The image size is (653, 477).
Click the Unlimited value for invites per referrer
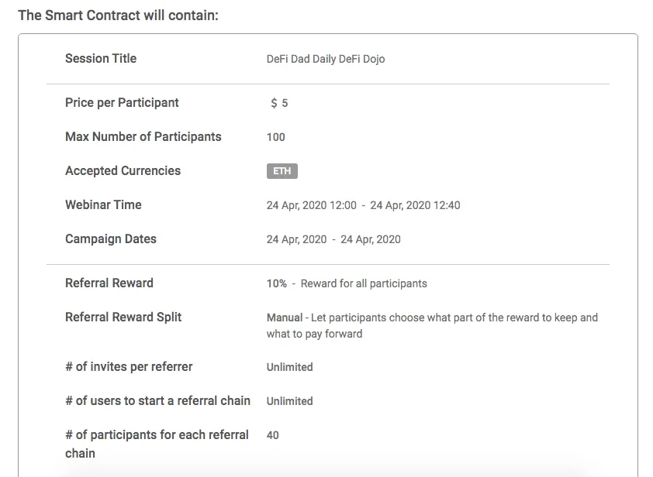[290, 367]
